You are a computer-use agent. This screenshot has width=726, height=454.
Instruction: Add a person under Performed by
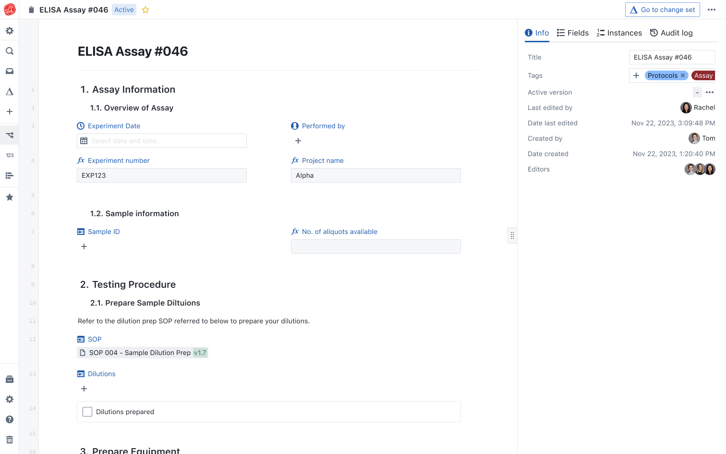(x=298, y=141)
